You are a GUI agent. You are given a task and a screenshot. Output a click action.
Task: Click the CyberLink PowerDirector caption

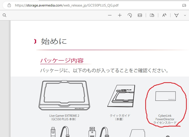coord(165,119)
